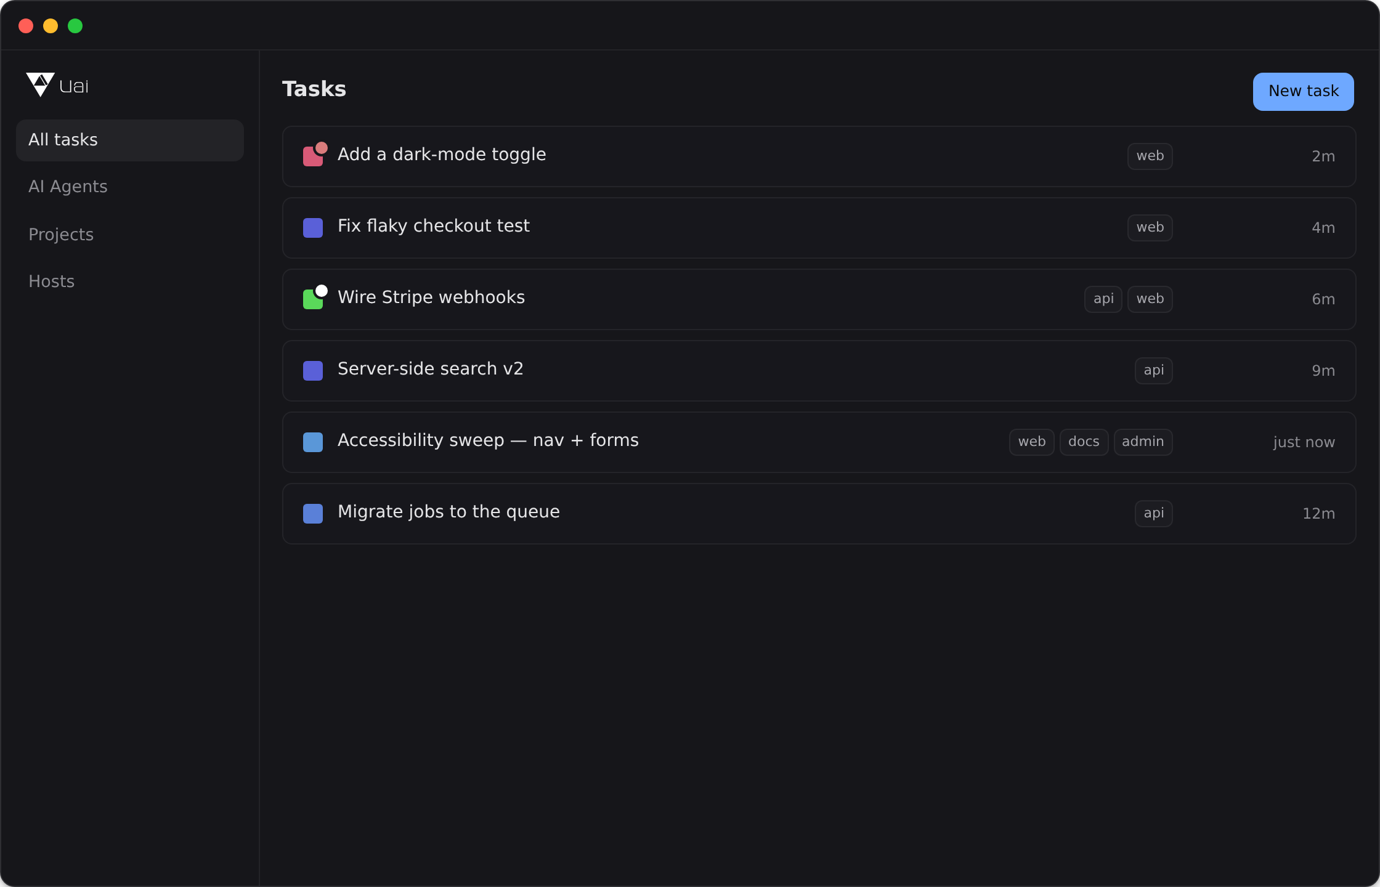Open the Hosts page
Image resolution: width=1380 pixels, height=887 pixels.
click(130, 281)
